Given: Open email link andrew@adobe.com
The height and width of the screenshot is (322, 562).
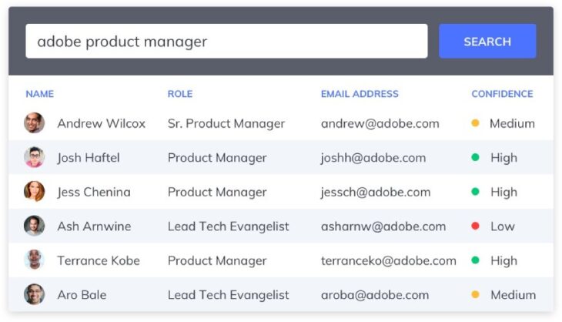Looking at the screenshot, I should (380, 123).
